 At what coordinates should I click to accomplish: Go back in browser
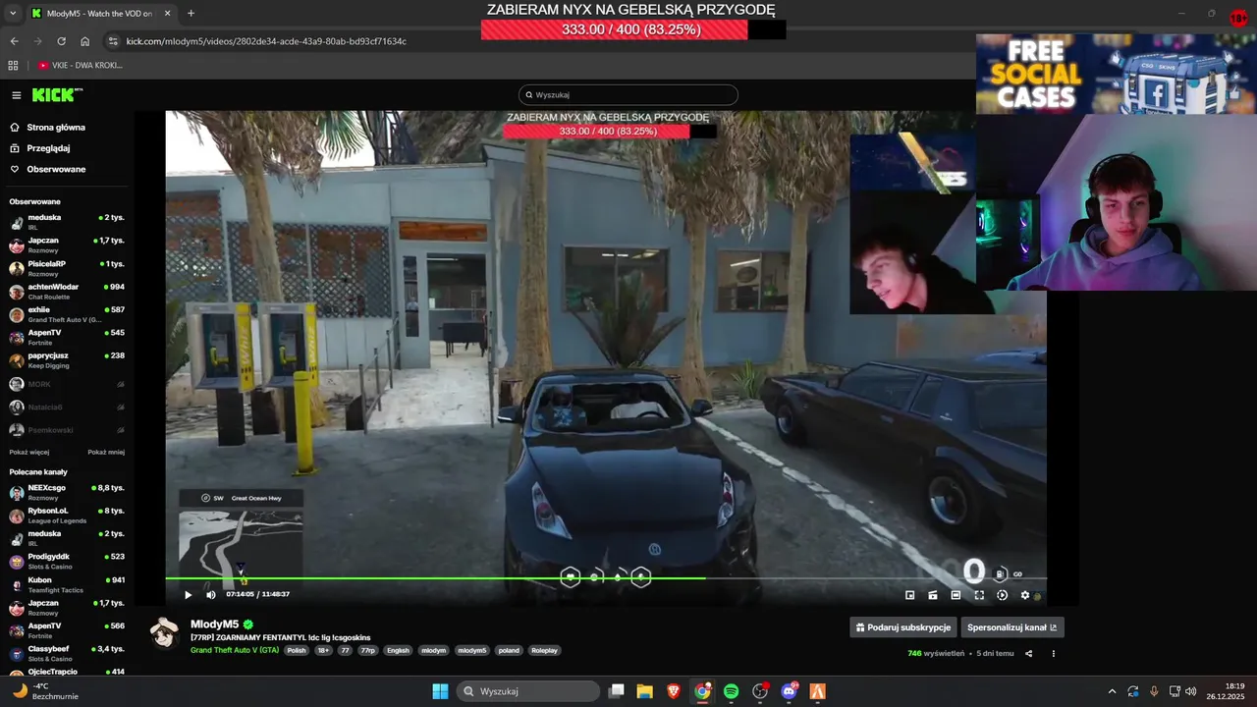pyautogui.click(x=14, y=41)
